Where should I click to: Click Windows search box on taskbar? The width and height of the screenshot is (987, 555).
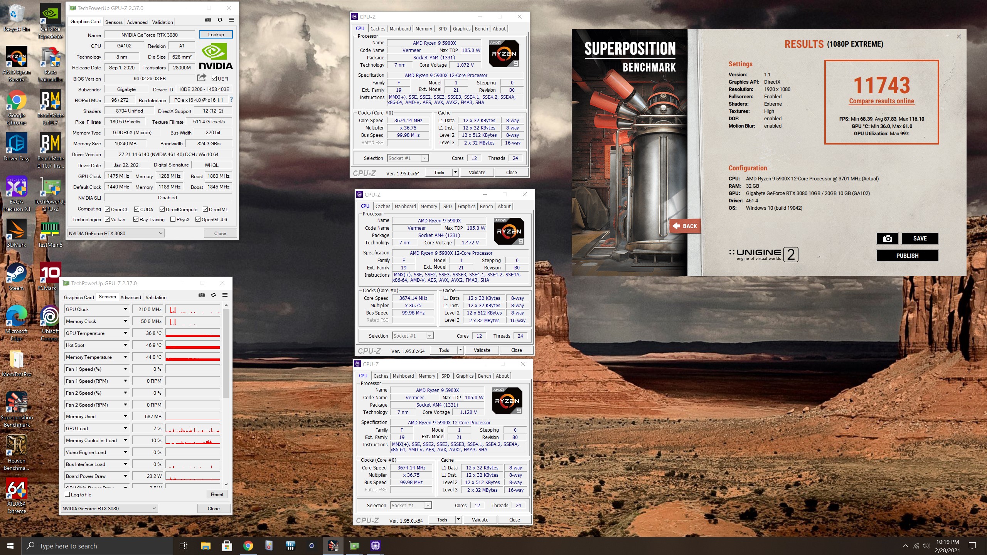click(x=97, y=546)
